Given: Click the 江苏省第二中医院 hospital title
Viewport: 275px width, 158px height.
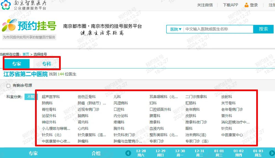Looking at the screenshot, I should click(x=25, y=74).
